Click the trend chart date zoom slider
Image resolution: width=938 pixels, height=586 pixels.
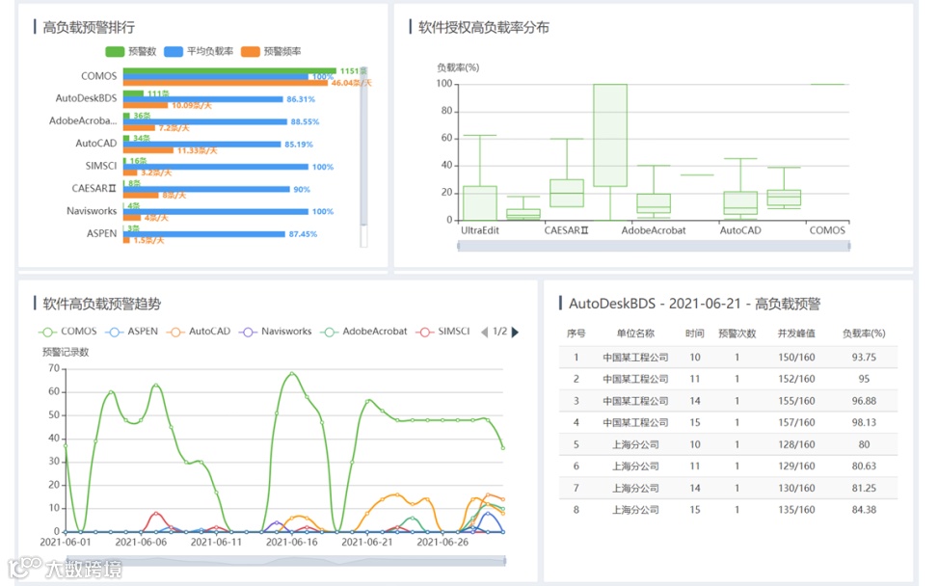tap(286, 560)
